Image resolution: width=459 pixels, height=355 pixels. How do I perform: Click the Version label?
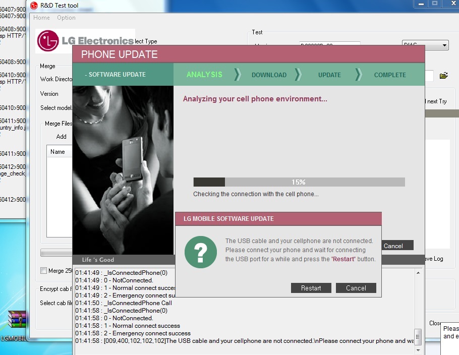(x=49, y=94)
